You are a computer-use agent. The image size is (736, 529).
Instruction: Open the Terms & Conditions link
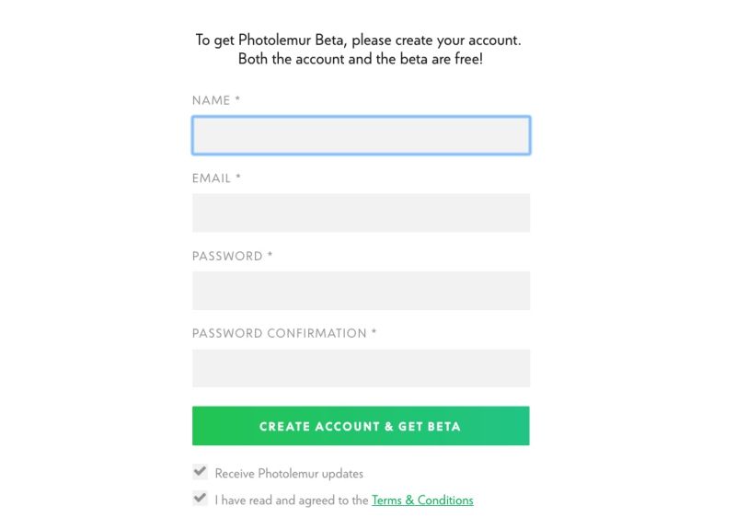click(422, 500)
